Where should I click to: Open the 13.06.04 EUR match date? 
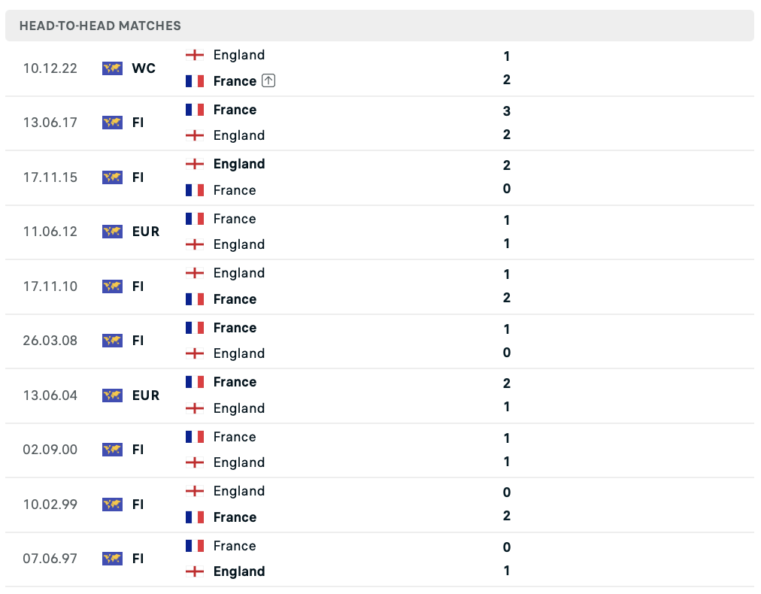tap(50, 395)
